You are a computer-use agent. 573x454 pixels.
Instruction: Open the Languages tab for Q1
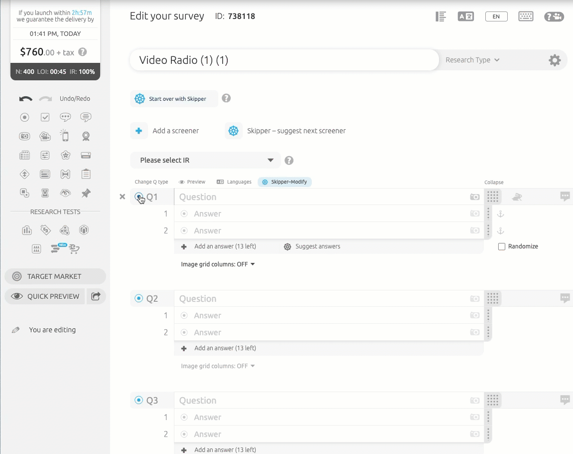coord(234,182)
